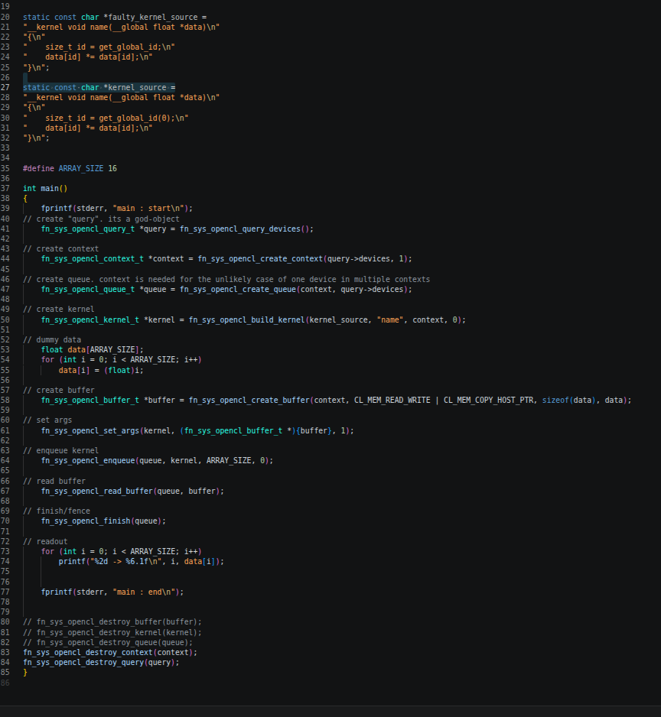Click the CL_MEM_READ_WRITE flag
This screenshot has height=717, width=661.
click(392, 400)
